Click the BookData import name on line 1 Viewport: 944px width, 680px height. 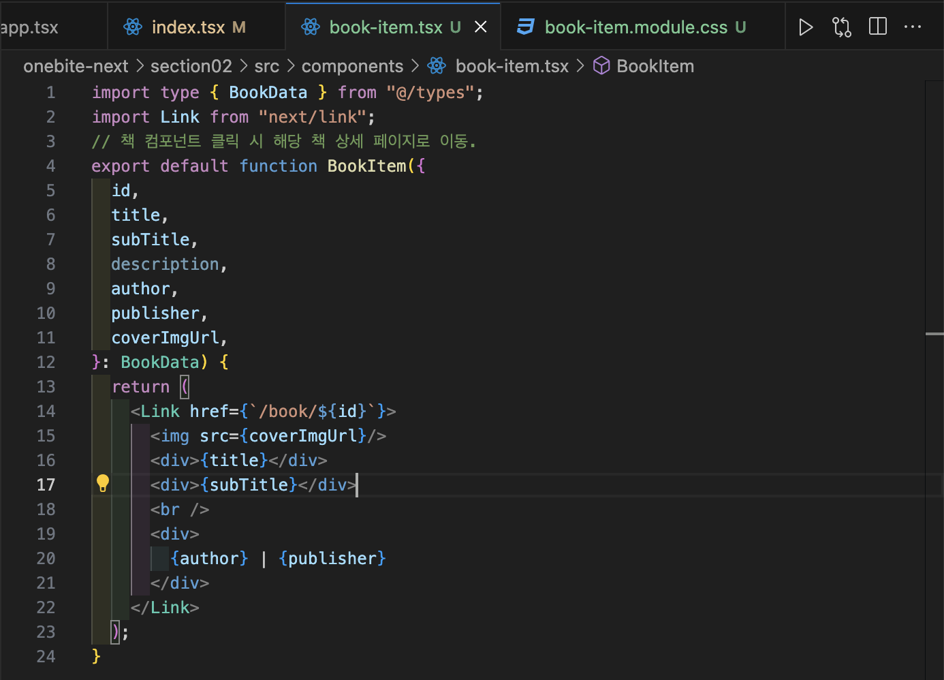pyautogui.click(x=268, y=93)
